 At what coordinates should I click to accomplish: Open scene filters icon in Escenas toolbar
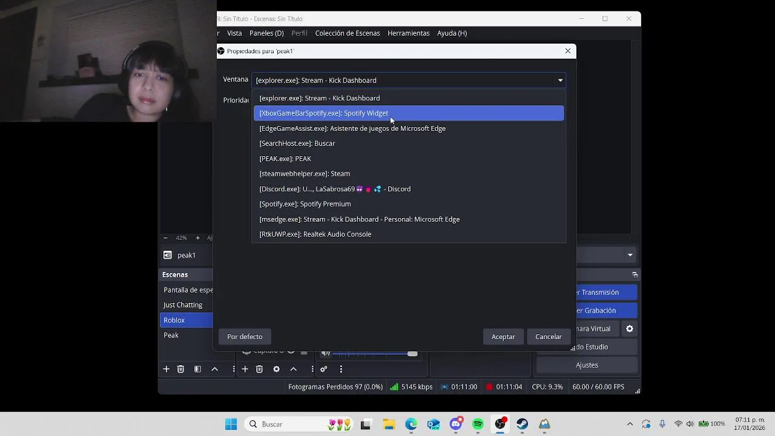point(197,369)
